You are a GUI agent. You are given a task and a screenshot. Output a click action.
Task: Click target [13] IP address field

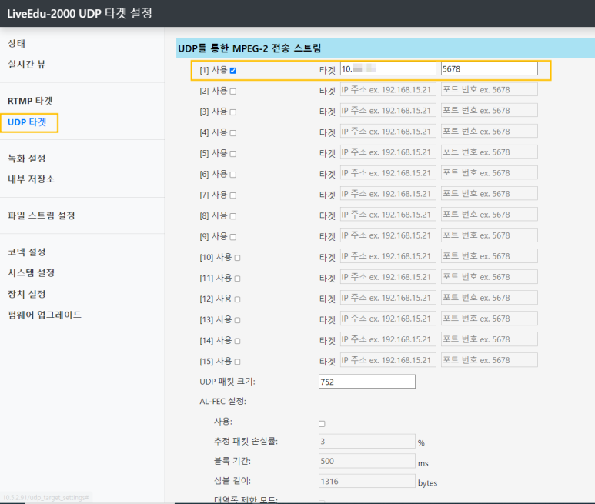[x=388, y=319]
